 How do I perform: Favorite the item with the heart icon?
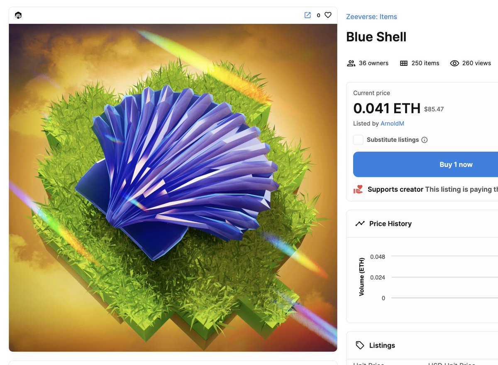click(x=328, y=15)
